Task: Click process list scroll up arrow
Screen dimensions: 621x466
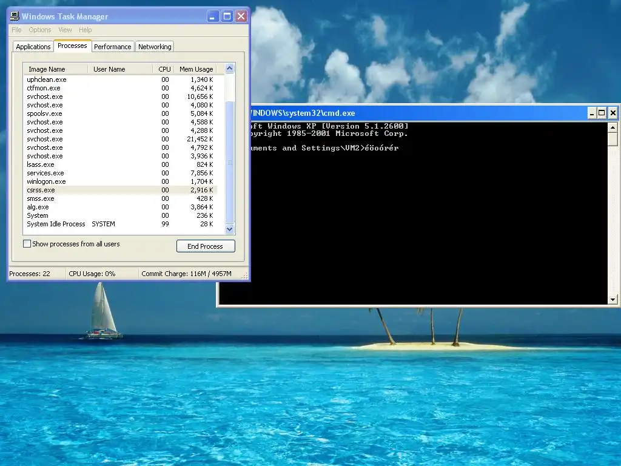Action: [x=230, y=68]
